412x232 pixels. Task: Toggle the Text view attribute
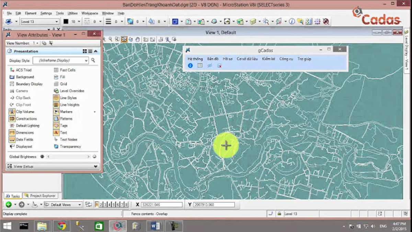point(56,133)
